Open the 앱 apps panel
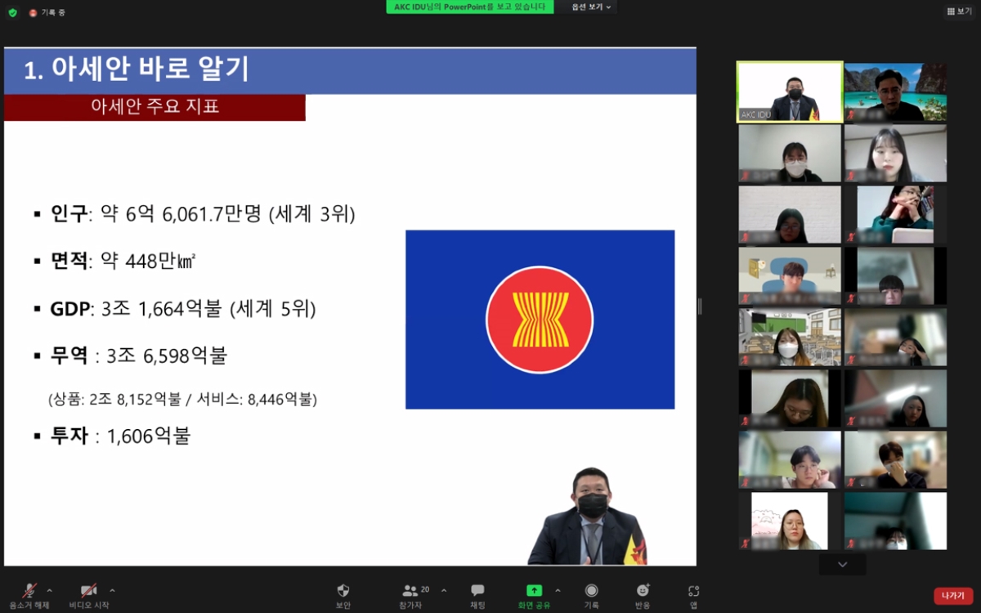 [693, 595]
